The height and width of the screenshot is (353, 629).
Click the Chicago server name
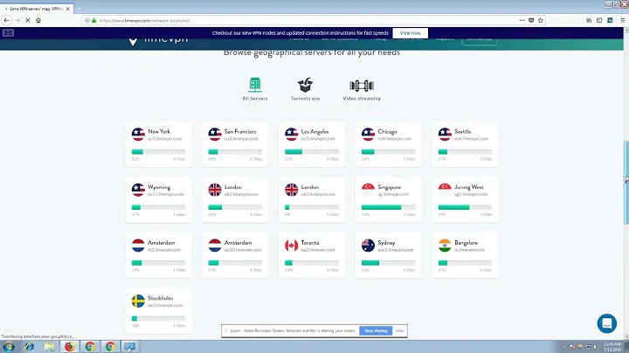[x=387, y=131]
